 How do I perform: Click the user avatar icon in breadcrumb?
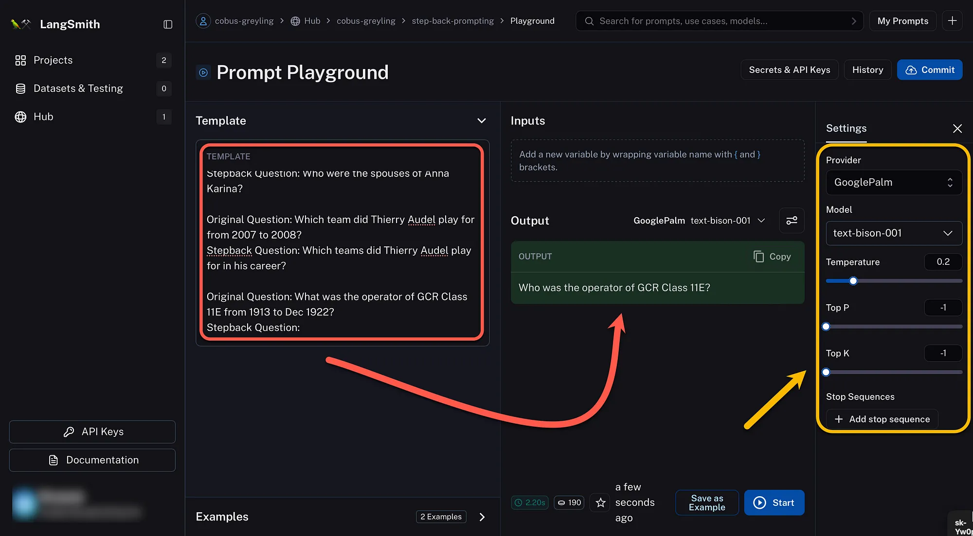pos(203,21)
